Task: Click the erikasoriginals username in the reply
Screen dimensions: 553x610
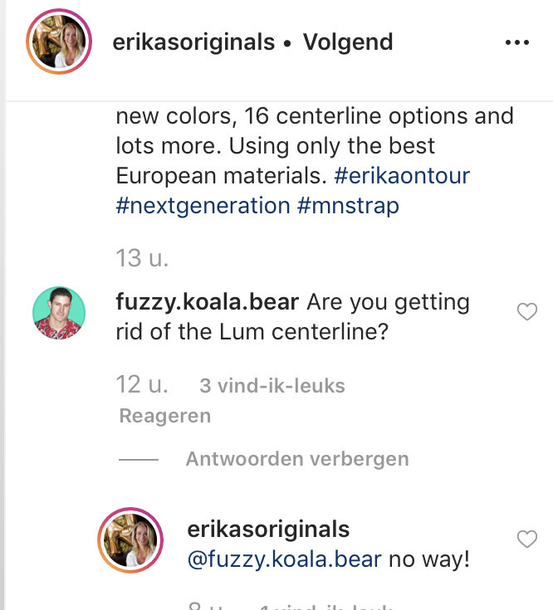Action: click(269, 529)
